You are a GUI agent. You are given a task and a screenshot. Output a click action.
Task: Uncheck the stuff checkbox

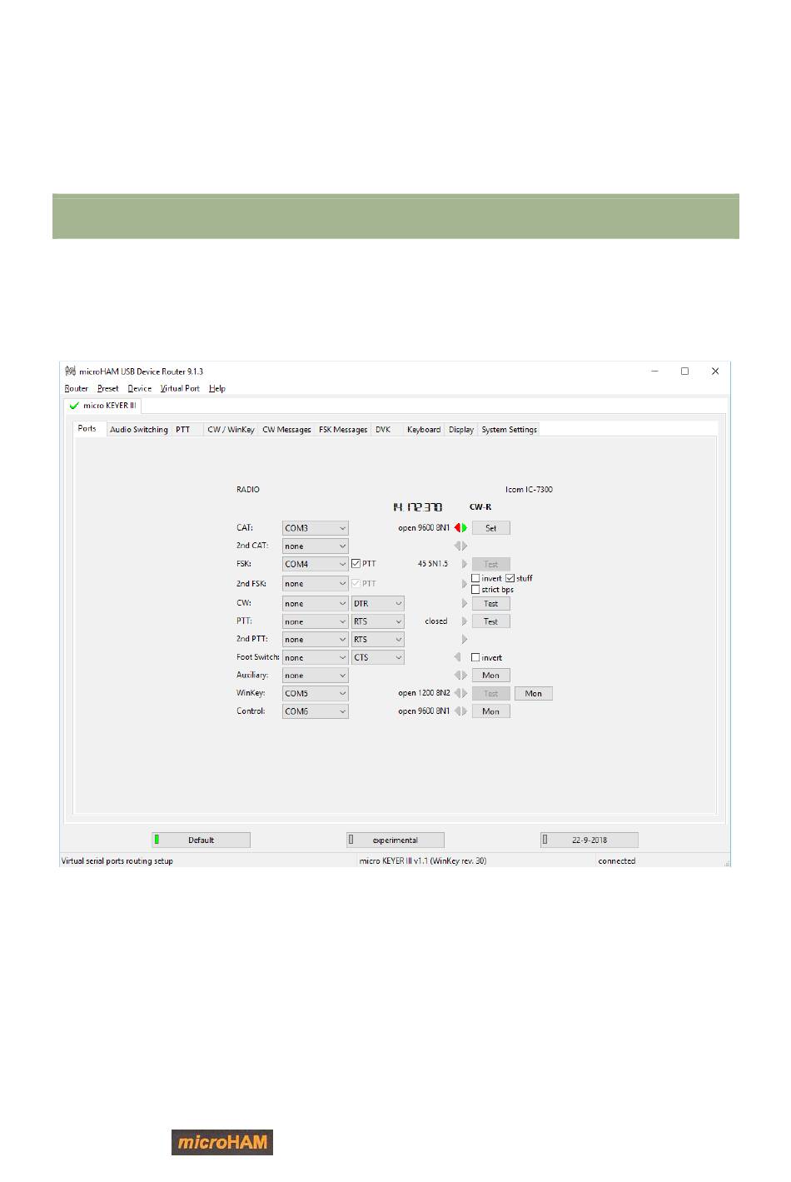tap(510, 578)
